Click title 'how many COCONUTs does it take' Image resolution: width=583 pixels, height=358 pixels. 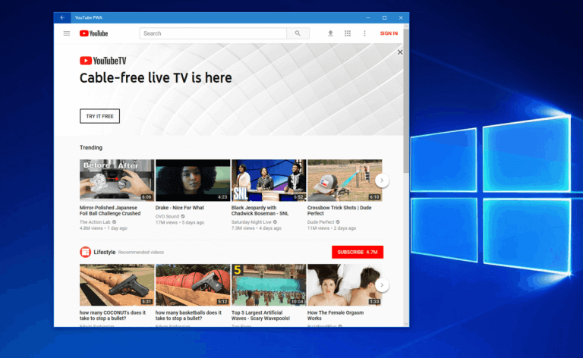pyautogui.click(x=112, y=316)
